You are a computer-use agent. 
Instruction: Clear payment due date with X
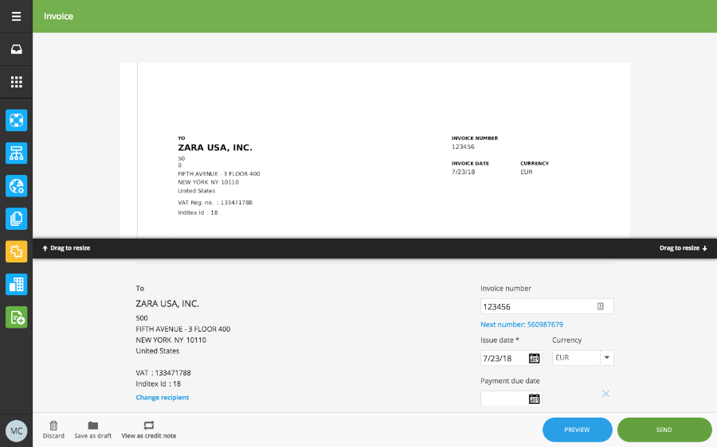coord(606,394)
